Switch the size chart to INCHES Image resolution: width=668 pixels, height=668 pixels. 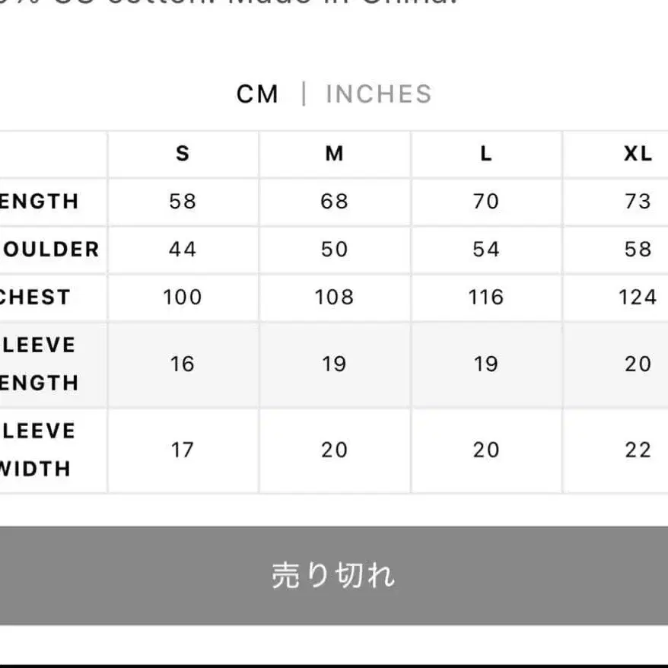[x=377, y=94]
